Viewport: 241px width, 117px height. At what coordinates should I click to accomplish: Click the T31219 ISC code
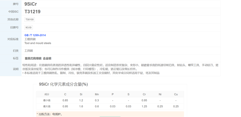click(x=33, y=12)
